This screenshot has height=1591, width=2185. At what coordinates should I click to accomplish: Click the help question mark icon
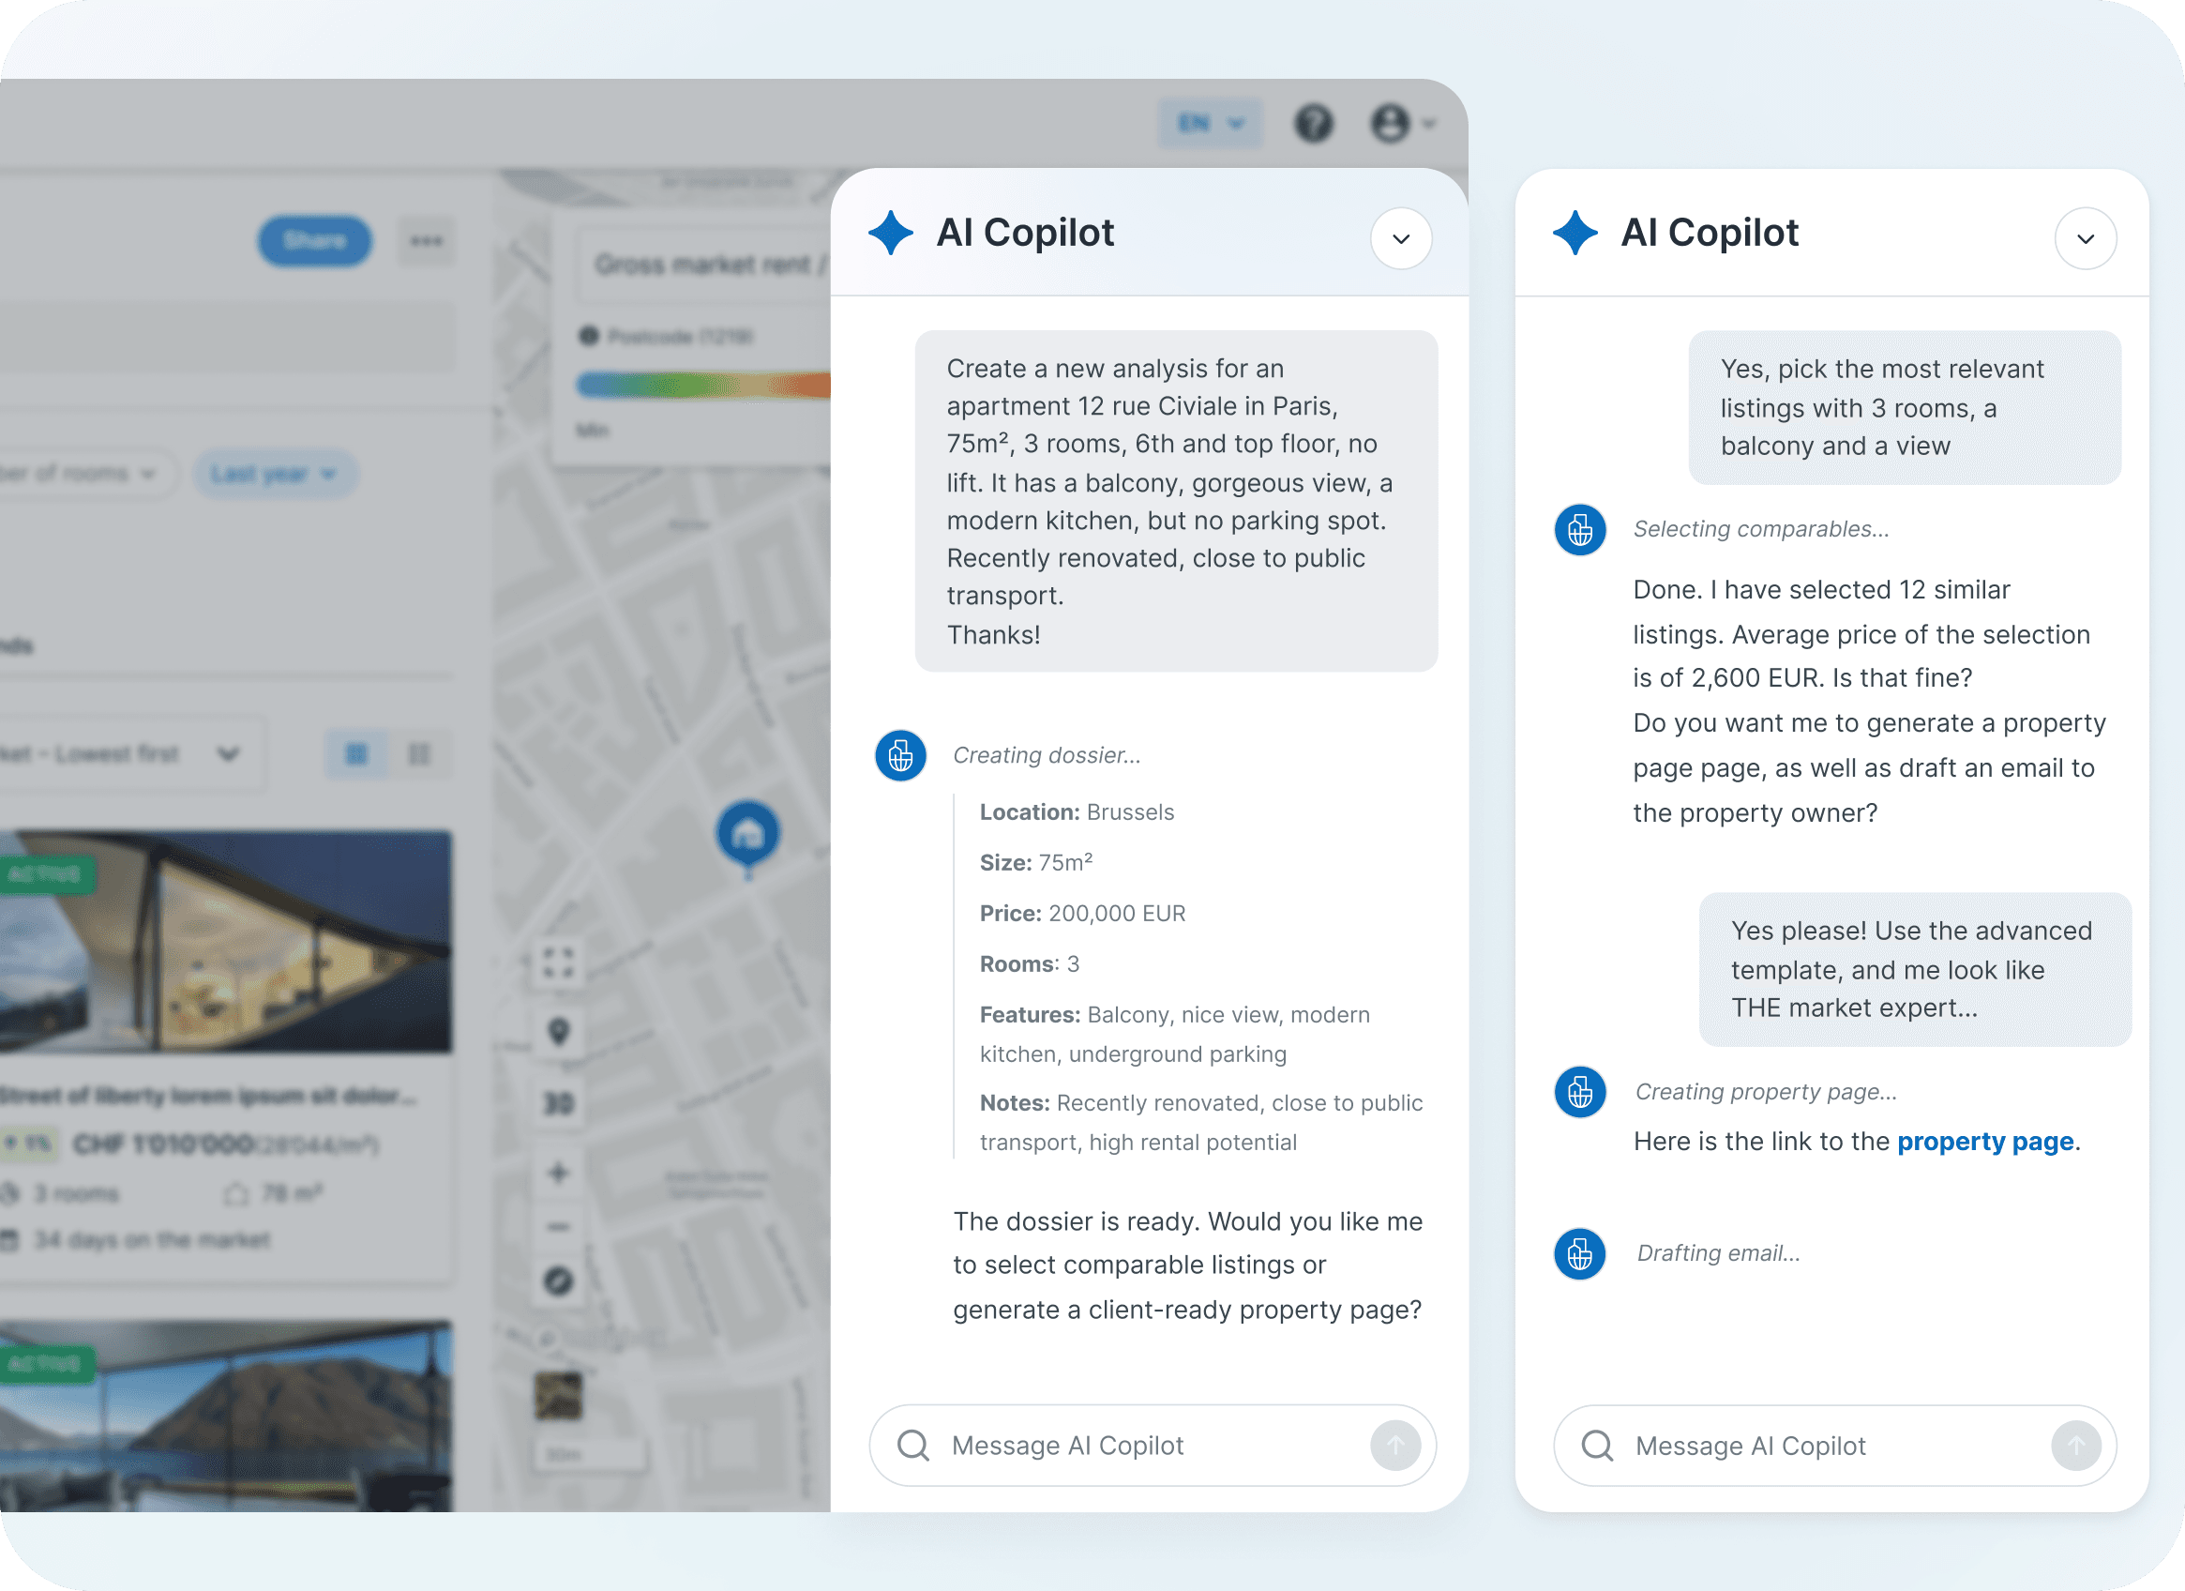(x=1313, y=123)
